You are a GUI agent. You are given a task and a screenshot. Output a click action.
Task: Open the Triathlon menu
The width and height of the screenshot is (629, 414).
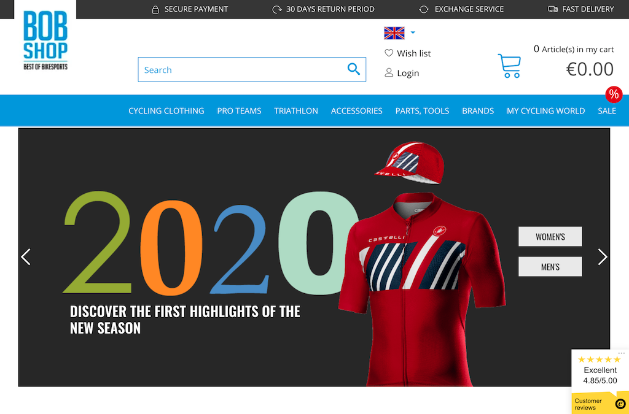pyautogui.click(x=296, y=111)
